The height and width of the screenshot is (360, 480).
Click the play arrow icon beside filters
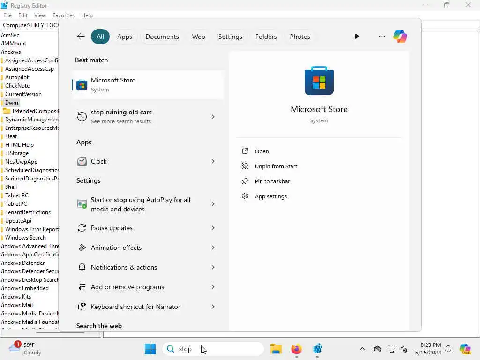click(x=357, y=37)
